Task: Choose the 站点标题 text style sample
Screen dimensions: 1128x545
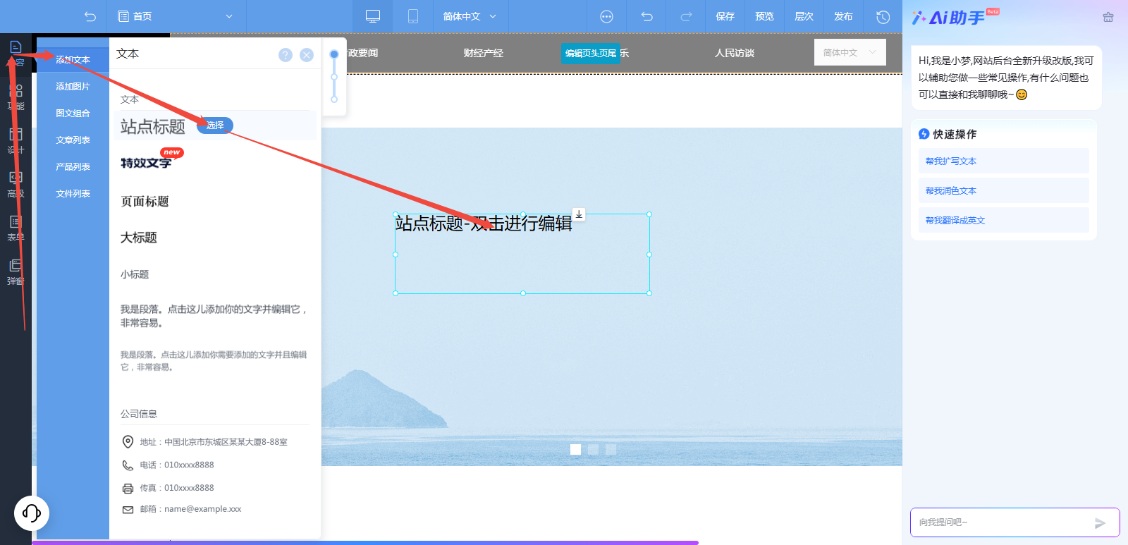Action: [153, 126]
